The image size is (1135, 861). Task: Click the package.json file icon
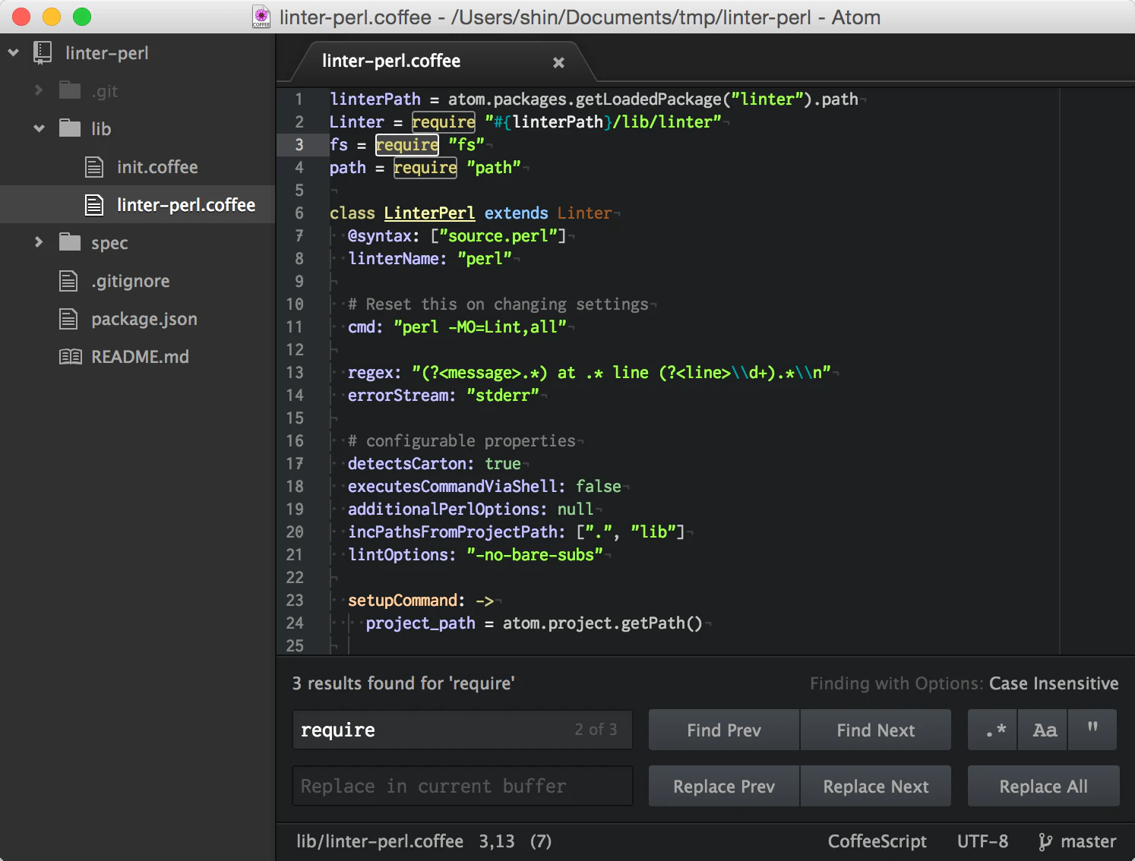tap(68, 319)
